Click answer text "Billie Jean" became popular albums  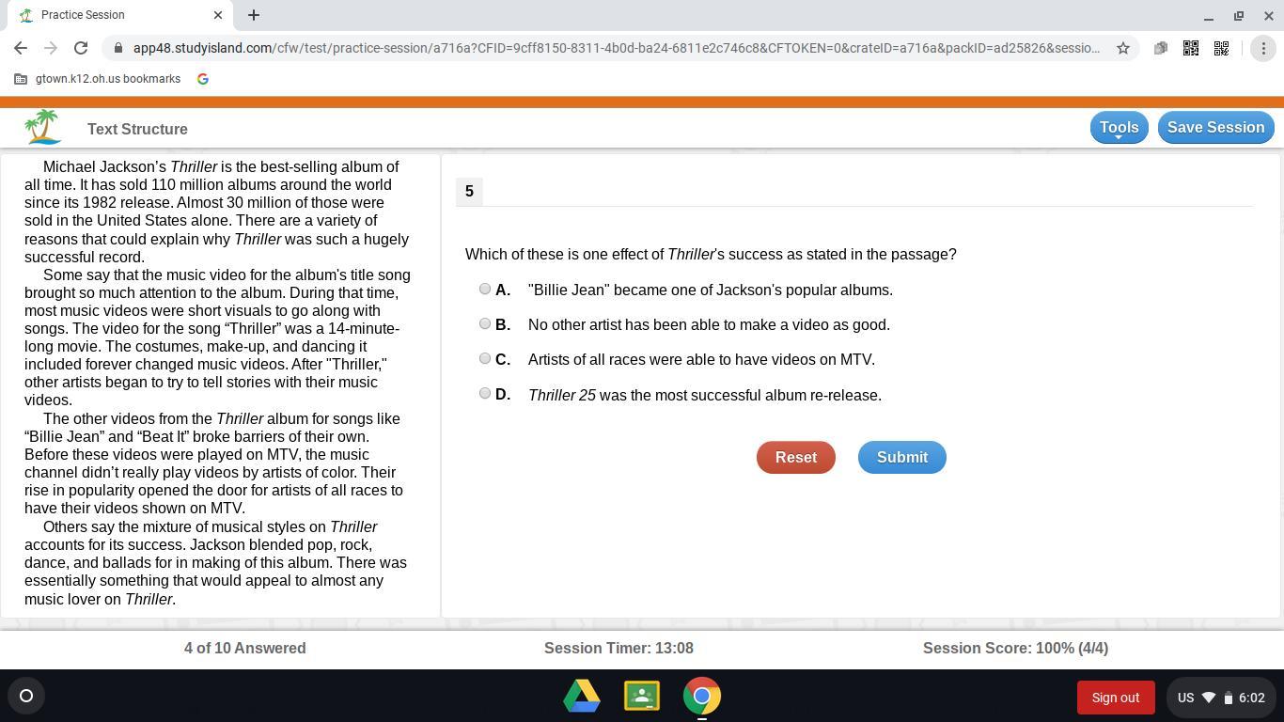(x=711, y=290)
